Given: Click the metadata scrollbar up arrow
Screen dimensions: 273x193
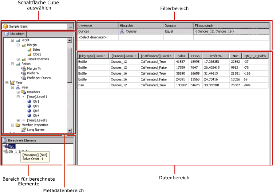Looking at the screenshot, I should (x=70, y=40).
